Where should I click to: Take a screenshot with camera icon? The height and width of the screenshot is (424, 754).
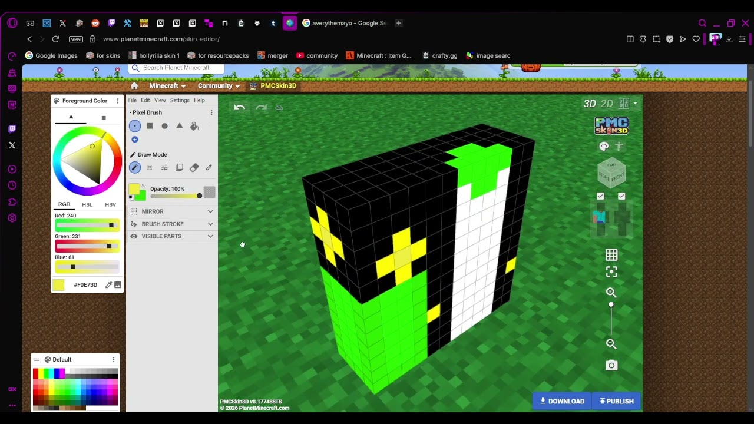[x=611, y=365]
